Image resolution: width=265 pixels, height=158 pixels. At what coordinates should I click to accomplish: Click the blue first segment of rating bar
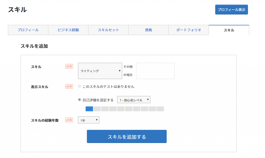point(89,109)
